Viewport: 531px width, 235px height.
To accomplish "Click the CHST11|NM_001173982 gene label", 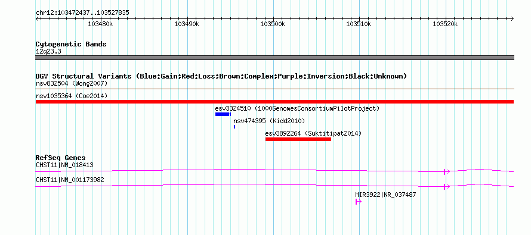I will pyautogui.click(x=70, y=180).
